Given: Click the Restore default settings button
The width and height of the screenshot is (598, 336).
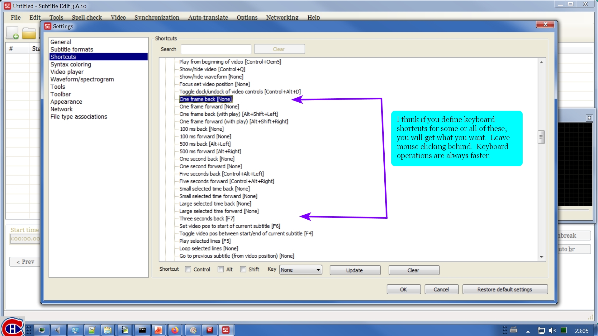Looking at the screenshot, I should (505, 289).
